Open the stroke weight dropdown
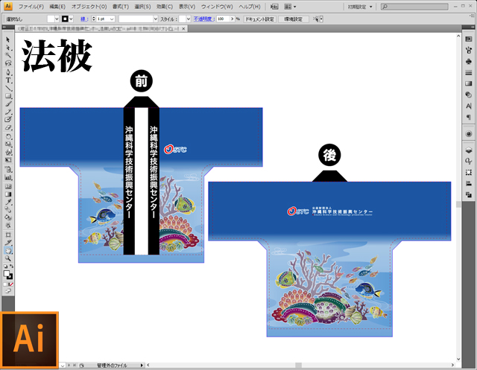 112,19
